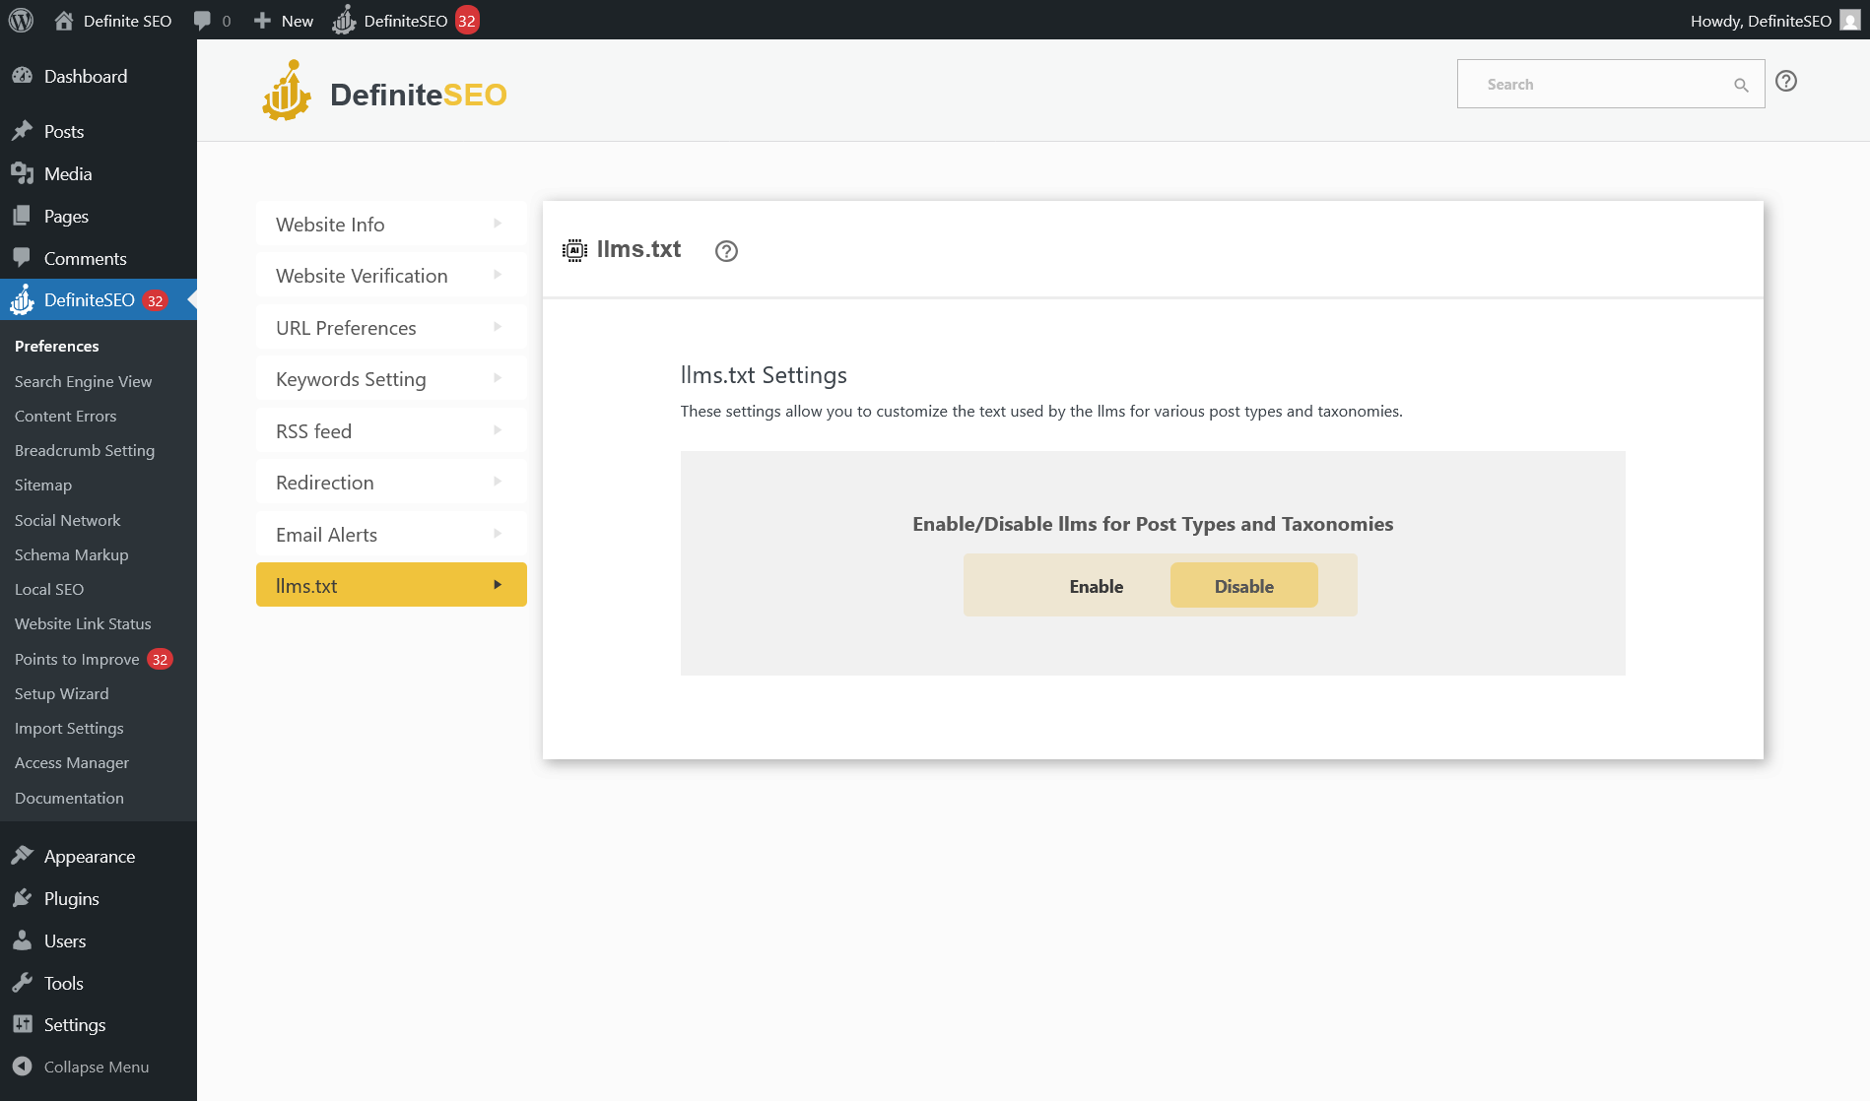Open help icon next to search box
Image resolution: width=1870 pixels, height=1101 pixels.
pyautogui.click(x=1786, y=82)
